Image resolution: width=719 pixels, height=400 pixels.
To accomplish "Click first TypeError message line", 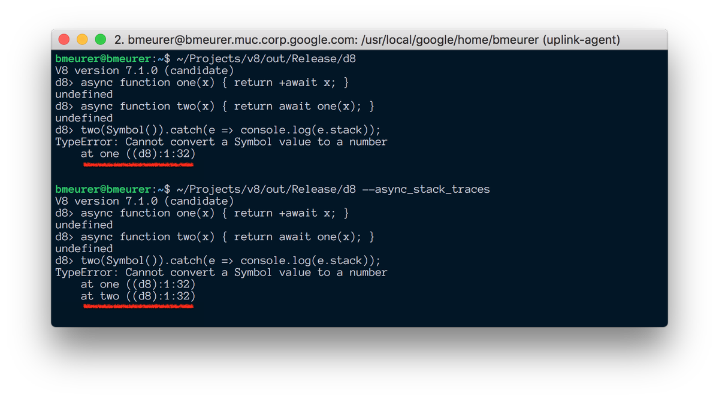I will [221, 142].
